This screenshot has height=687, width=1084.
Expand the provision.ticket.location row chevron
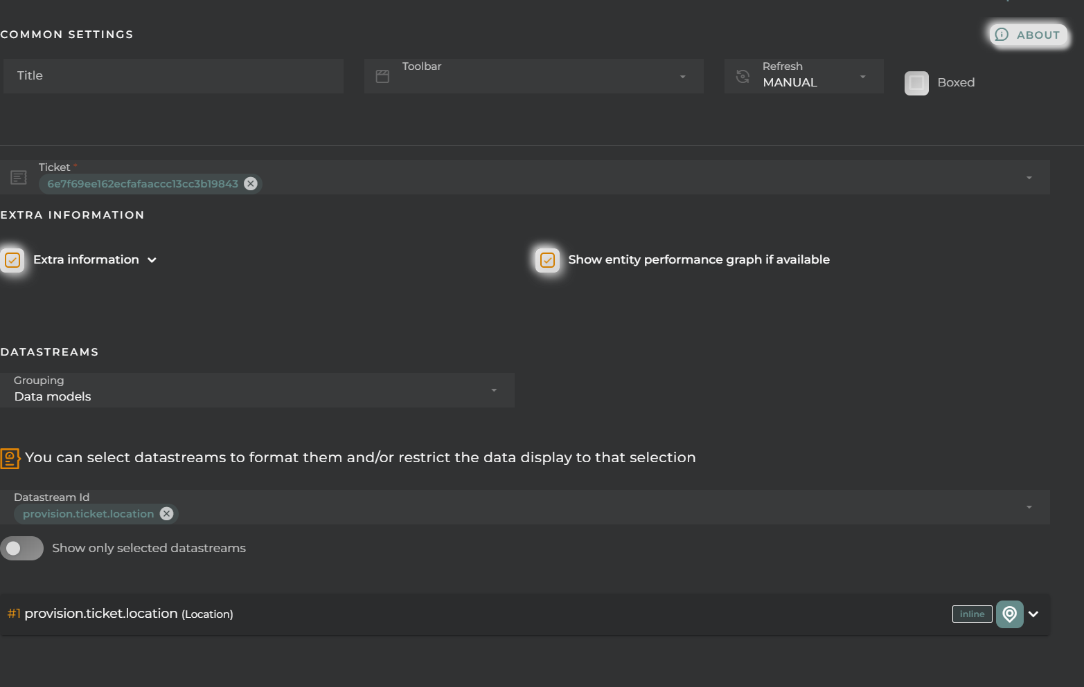(x=1033, y=614)
